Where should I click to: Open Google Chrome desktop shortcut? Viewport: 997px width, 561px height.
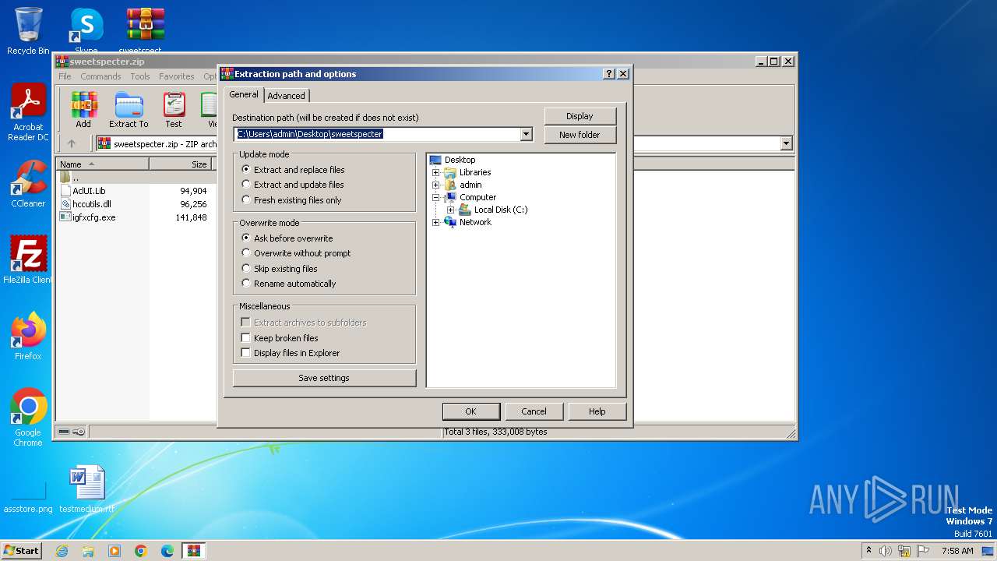pyautogui.click(x=28, y=418)
